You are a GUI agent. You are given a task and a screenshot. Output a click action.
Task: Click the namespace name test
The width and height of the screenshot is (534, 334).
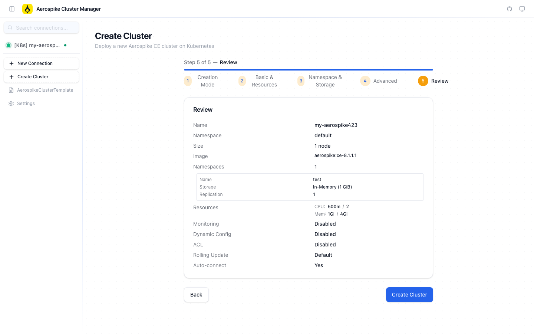317,180
